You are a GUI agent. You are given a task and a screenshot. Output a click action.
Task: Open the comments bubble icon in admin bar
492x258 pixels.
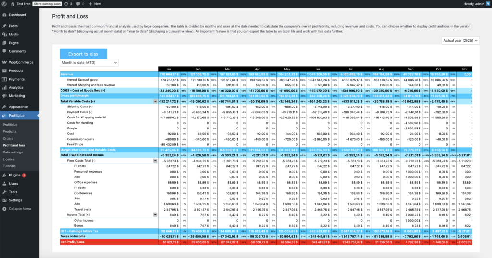(x=77, y=3)
